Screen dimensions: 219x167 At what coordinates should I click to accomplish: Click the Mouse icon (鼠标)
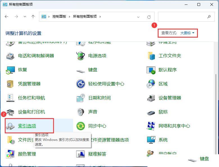[151, 113]
